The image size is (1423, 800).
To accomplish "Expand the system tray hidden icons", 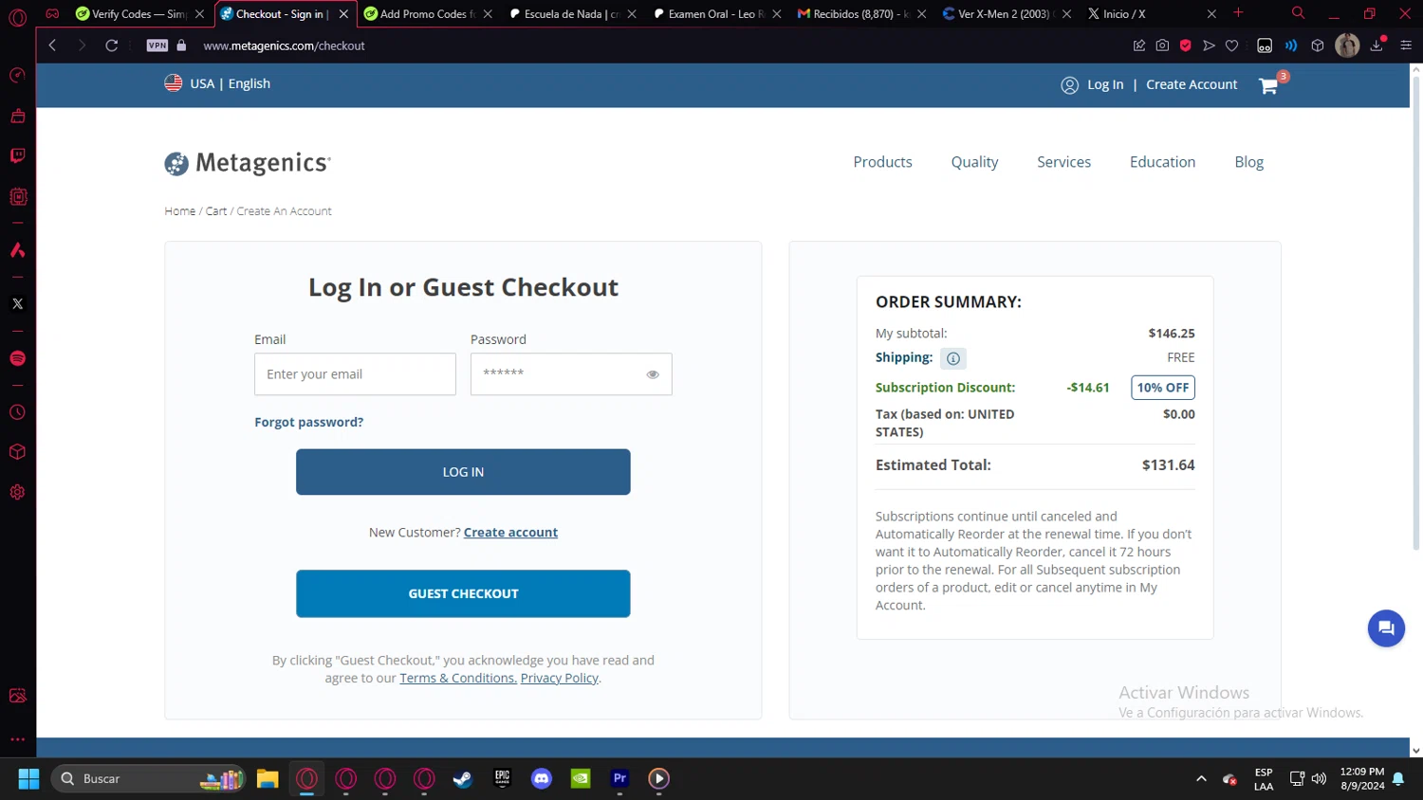I will click(1201, 779).
